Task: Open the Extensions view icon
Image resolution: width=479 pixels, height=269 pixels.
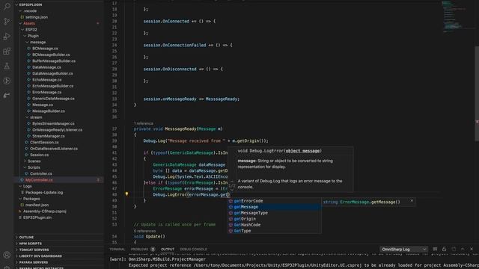Action: point(7,51)
